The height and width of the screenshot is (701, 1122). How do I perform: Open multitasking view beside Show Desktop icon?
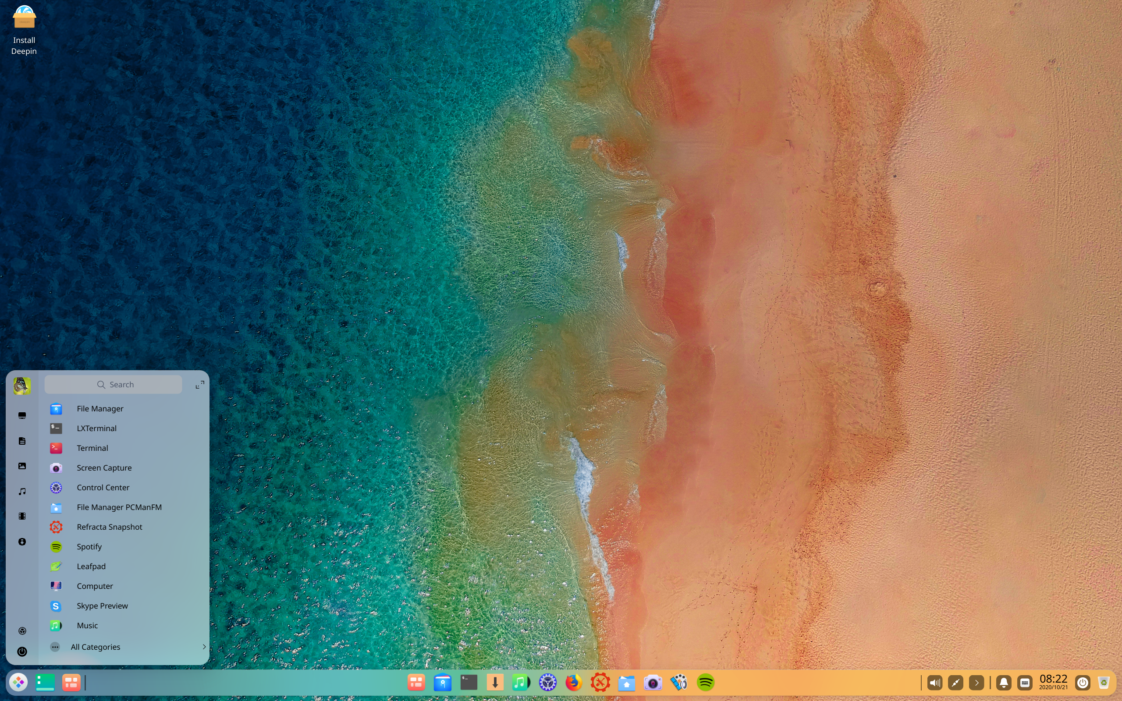point(71,683)
